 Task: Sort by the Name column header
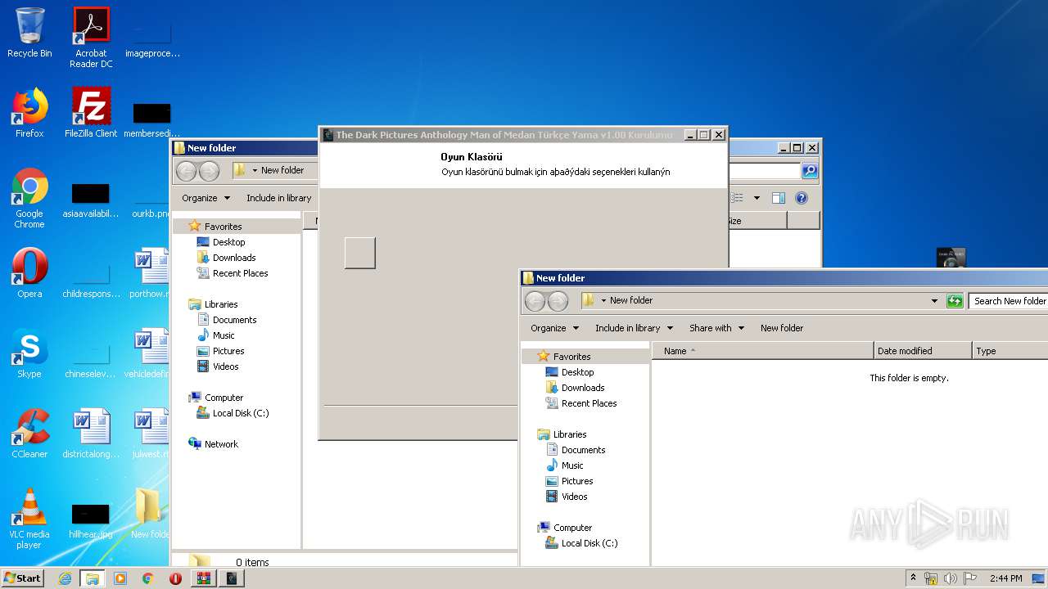[763, 351]
